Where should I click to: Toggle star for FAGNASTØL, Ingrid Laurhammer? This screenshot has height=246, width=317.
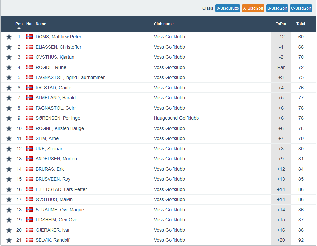point(9,78)
